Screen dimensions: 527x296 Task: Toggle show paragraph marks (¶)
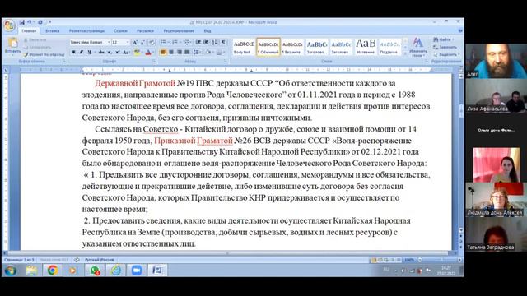(223, 42)
